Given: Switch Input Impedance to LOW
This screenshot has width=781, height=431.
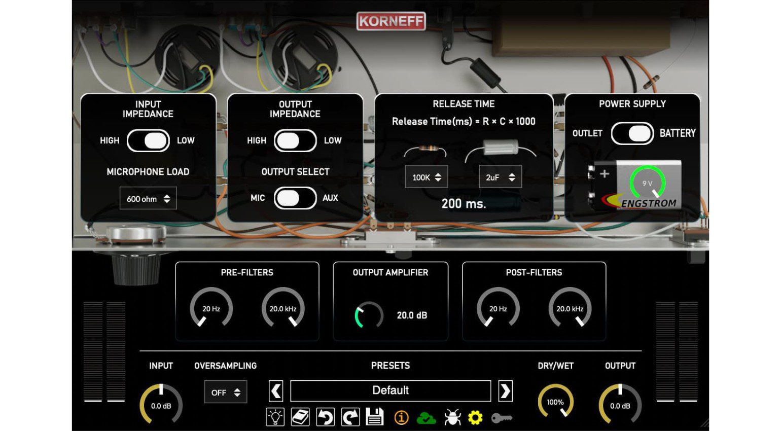Looking at the screenshot, I should point(148,140).
